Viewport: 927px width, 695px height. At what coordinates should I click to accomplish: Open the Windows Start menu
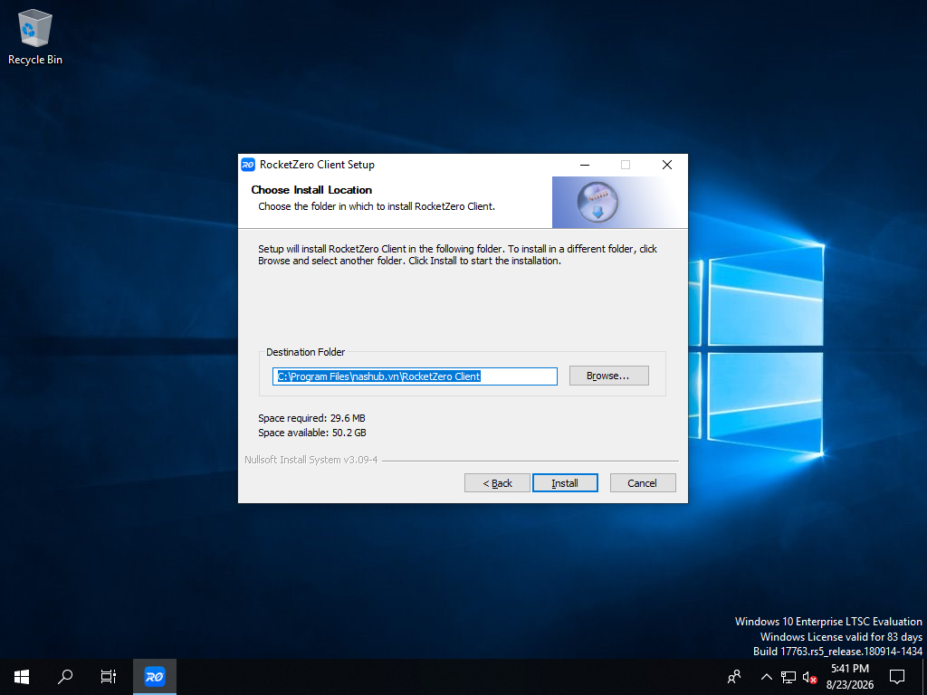pyautogui.click(x=22, y=677)
